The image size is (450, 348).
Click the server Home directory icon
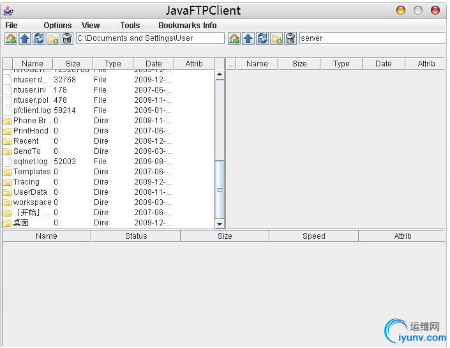tap(234, 38)
